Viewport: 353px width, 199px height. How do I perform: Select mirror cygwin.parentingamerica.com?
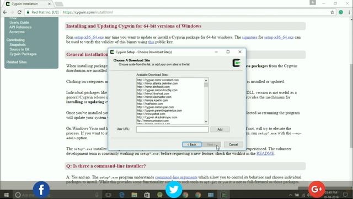point(159,111)
